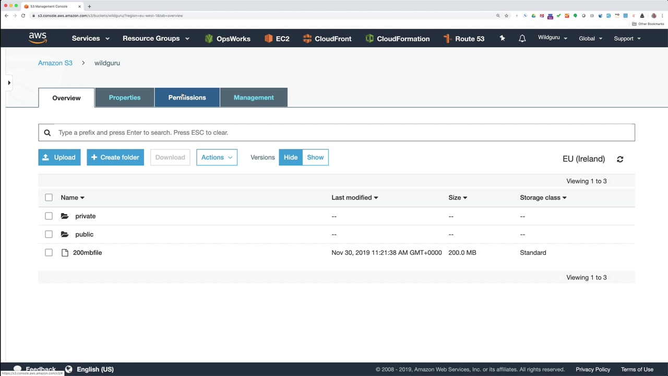The height and width of the screenshot is (376, 668).
Task: Check the box for 200mbfile
Action: [x=49, y=253]
